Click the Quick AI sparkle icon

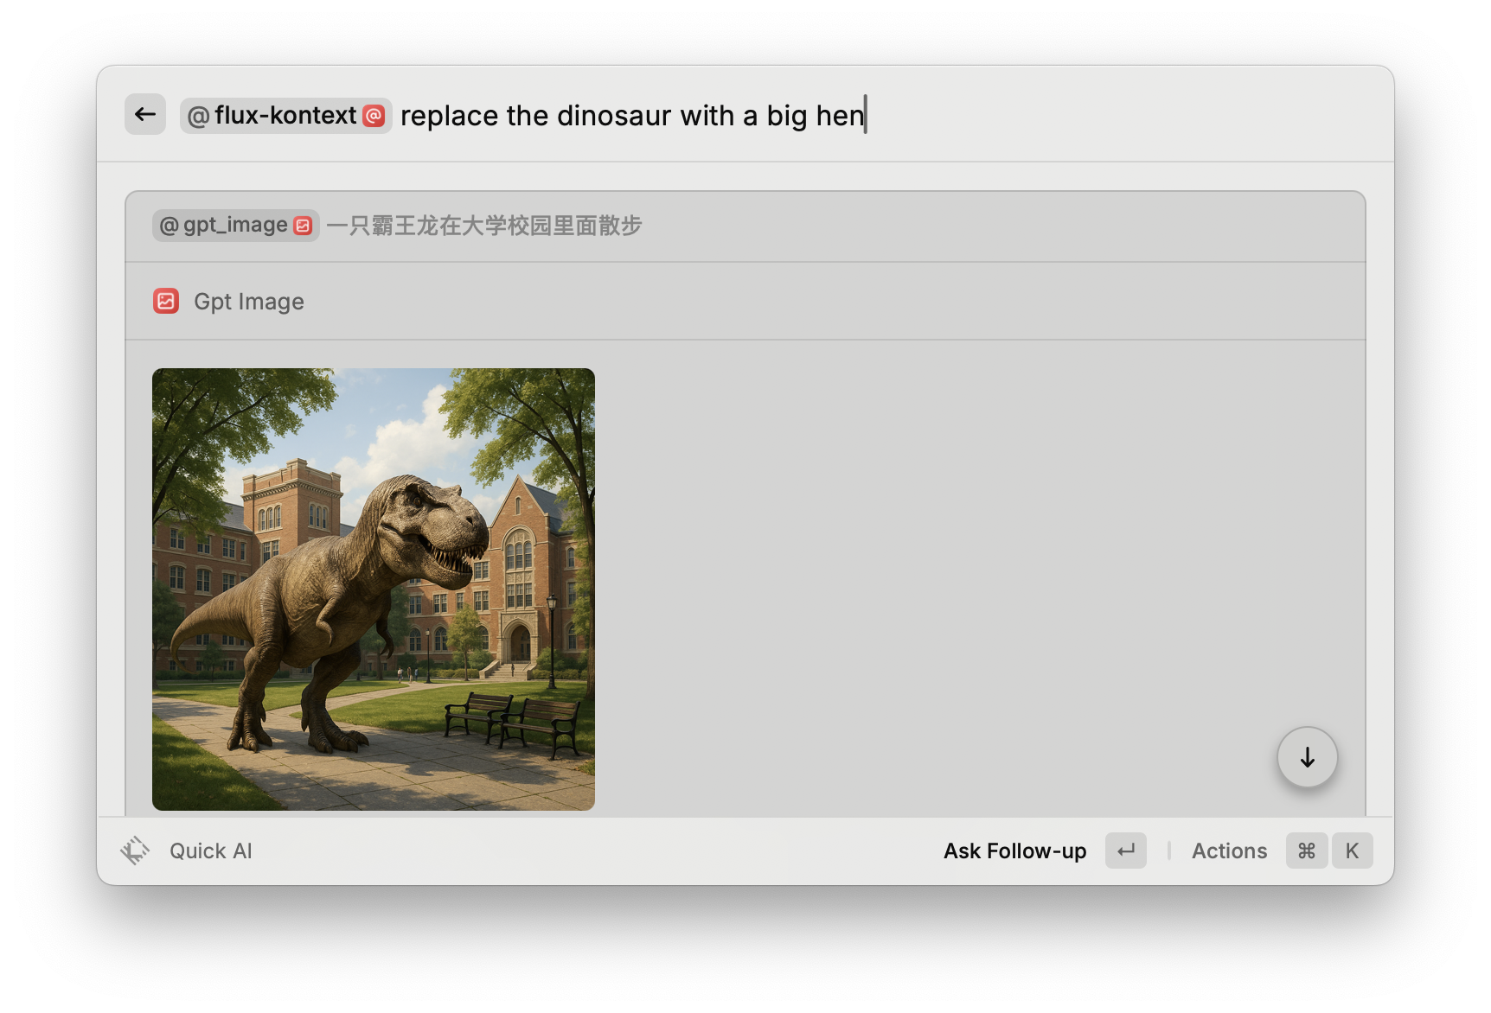point(135,851)
